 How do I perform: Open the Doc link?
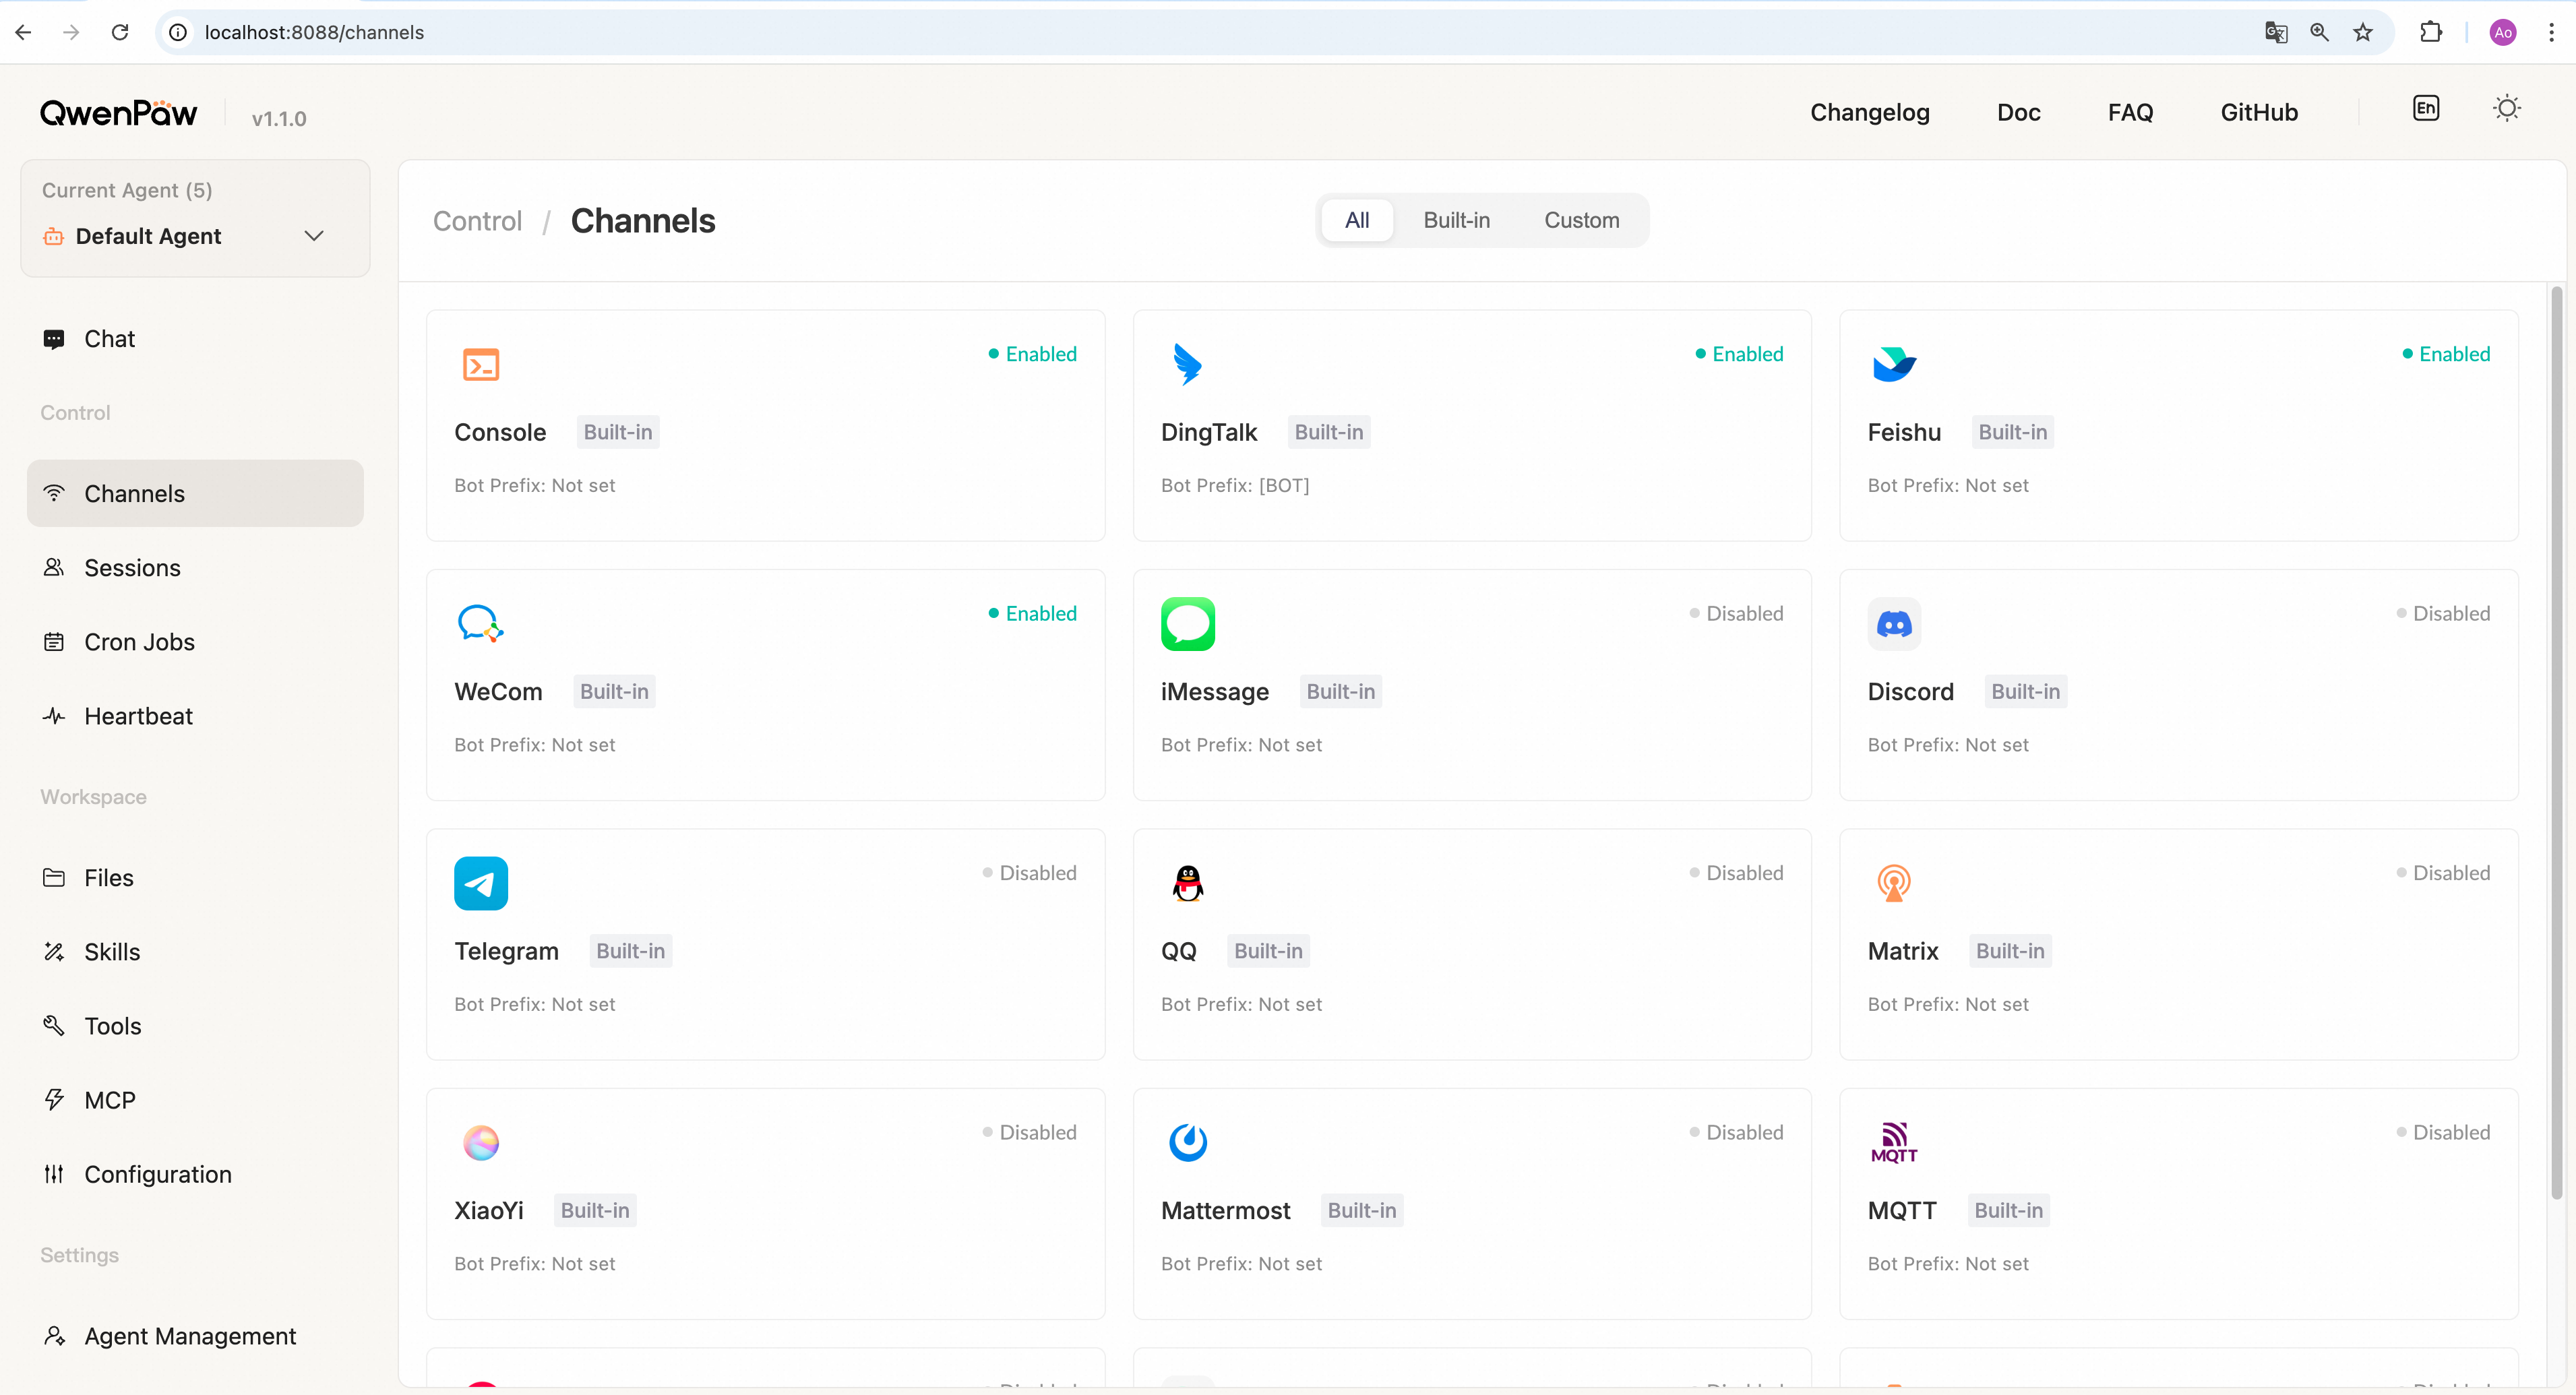2018,112
